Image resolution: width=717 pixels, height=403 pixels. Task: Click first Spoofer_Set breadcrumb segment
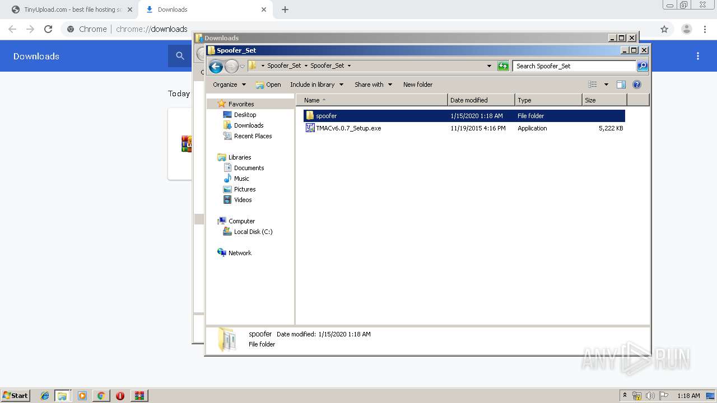click(x=284, y=66)
